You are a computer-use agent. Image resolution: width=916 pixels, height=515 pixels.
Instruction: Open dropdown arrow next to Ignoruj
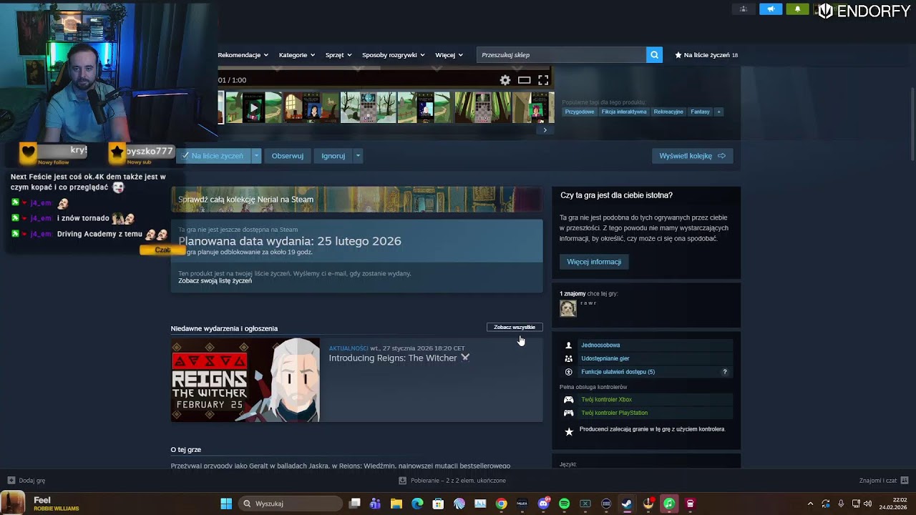pos(358,156)
